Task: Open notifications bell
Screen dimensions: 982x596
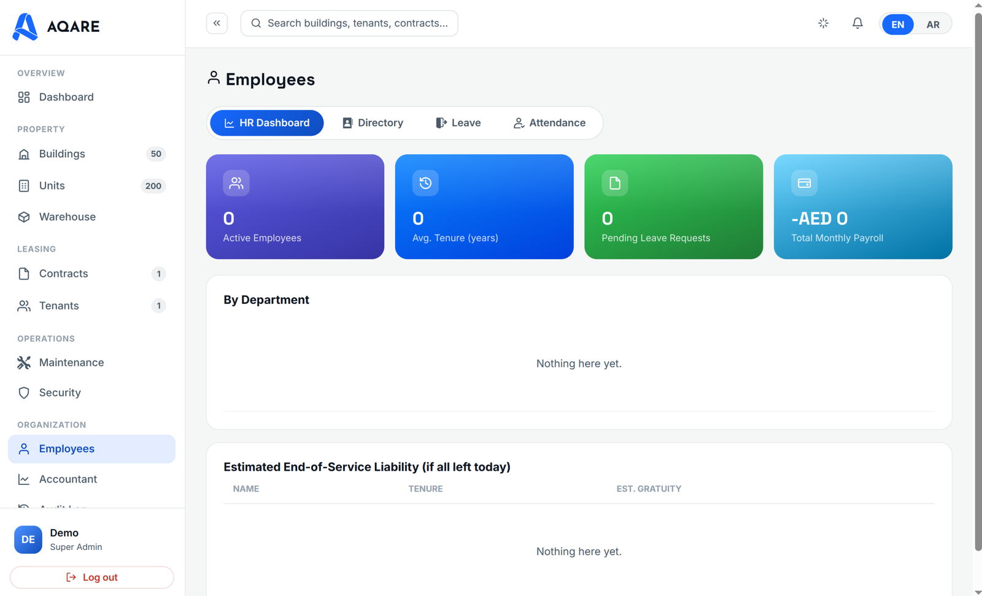Action: [857, 23]
